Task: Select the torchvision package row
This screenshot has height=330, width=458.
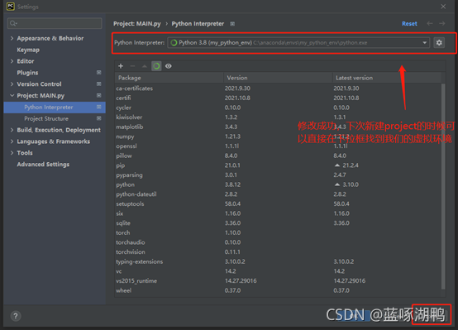Action: [278, 252]
